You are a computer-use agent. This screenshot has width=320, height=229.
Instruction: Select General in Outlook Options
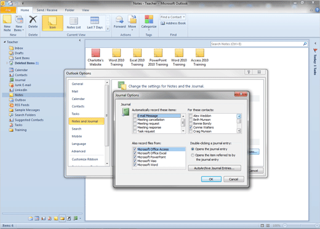pos(78,84)
